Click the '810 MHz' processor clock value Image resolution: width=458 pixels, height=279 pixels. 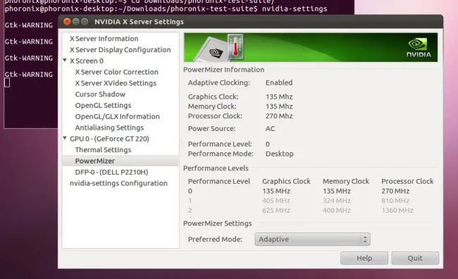click(x=395, y=201)
